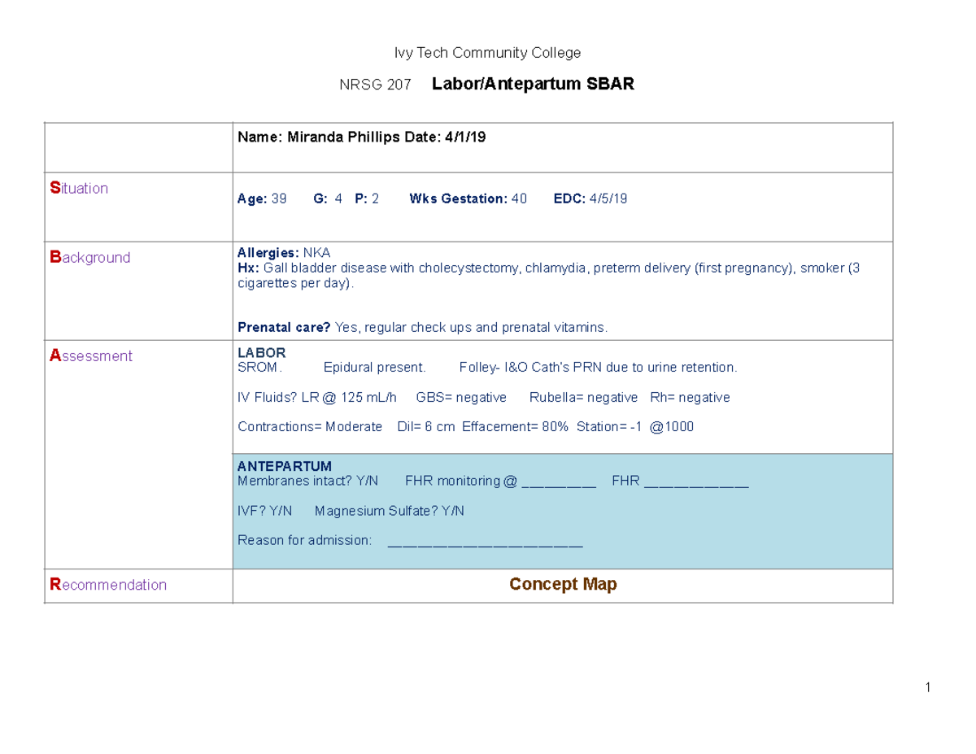
Task: Select Y for Membranes intact
Action: (359, 481)
